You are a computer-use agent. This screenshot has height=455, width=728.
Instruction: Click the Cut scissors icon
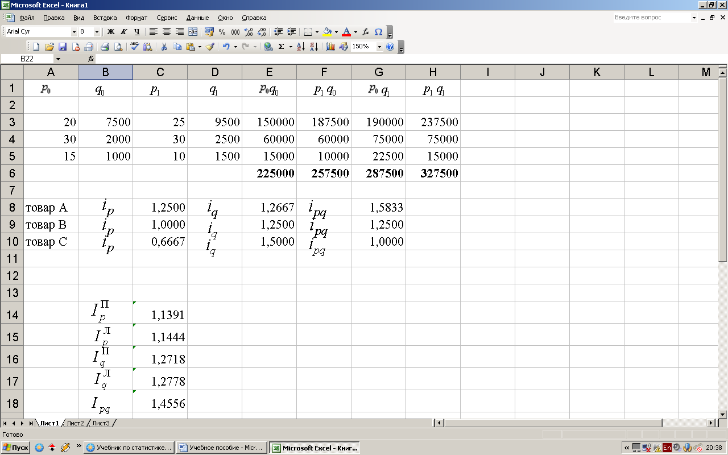[x=164, y=47]
